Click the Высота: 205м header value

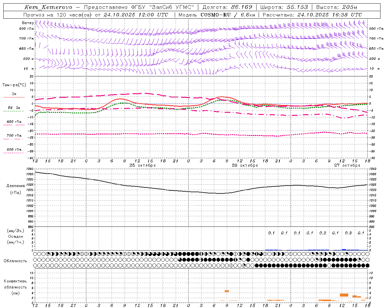tap(337, 7)
